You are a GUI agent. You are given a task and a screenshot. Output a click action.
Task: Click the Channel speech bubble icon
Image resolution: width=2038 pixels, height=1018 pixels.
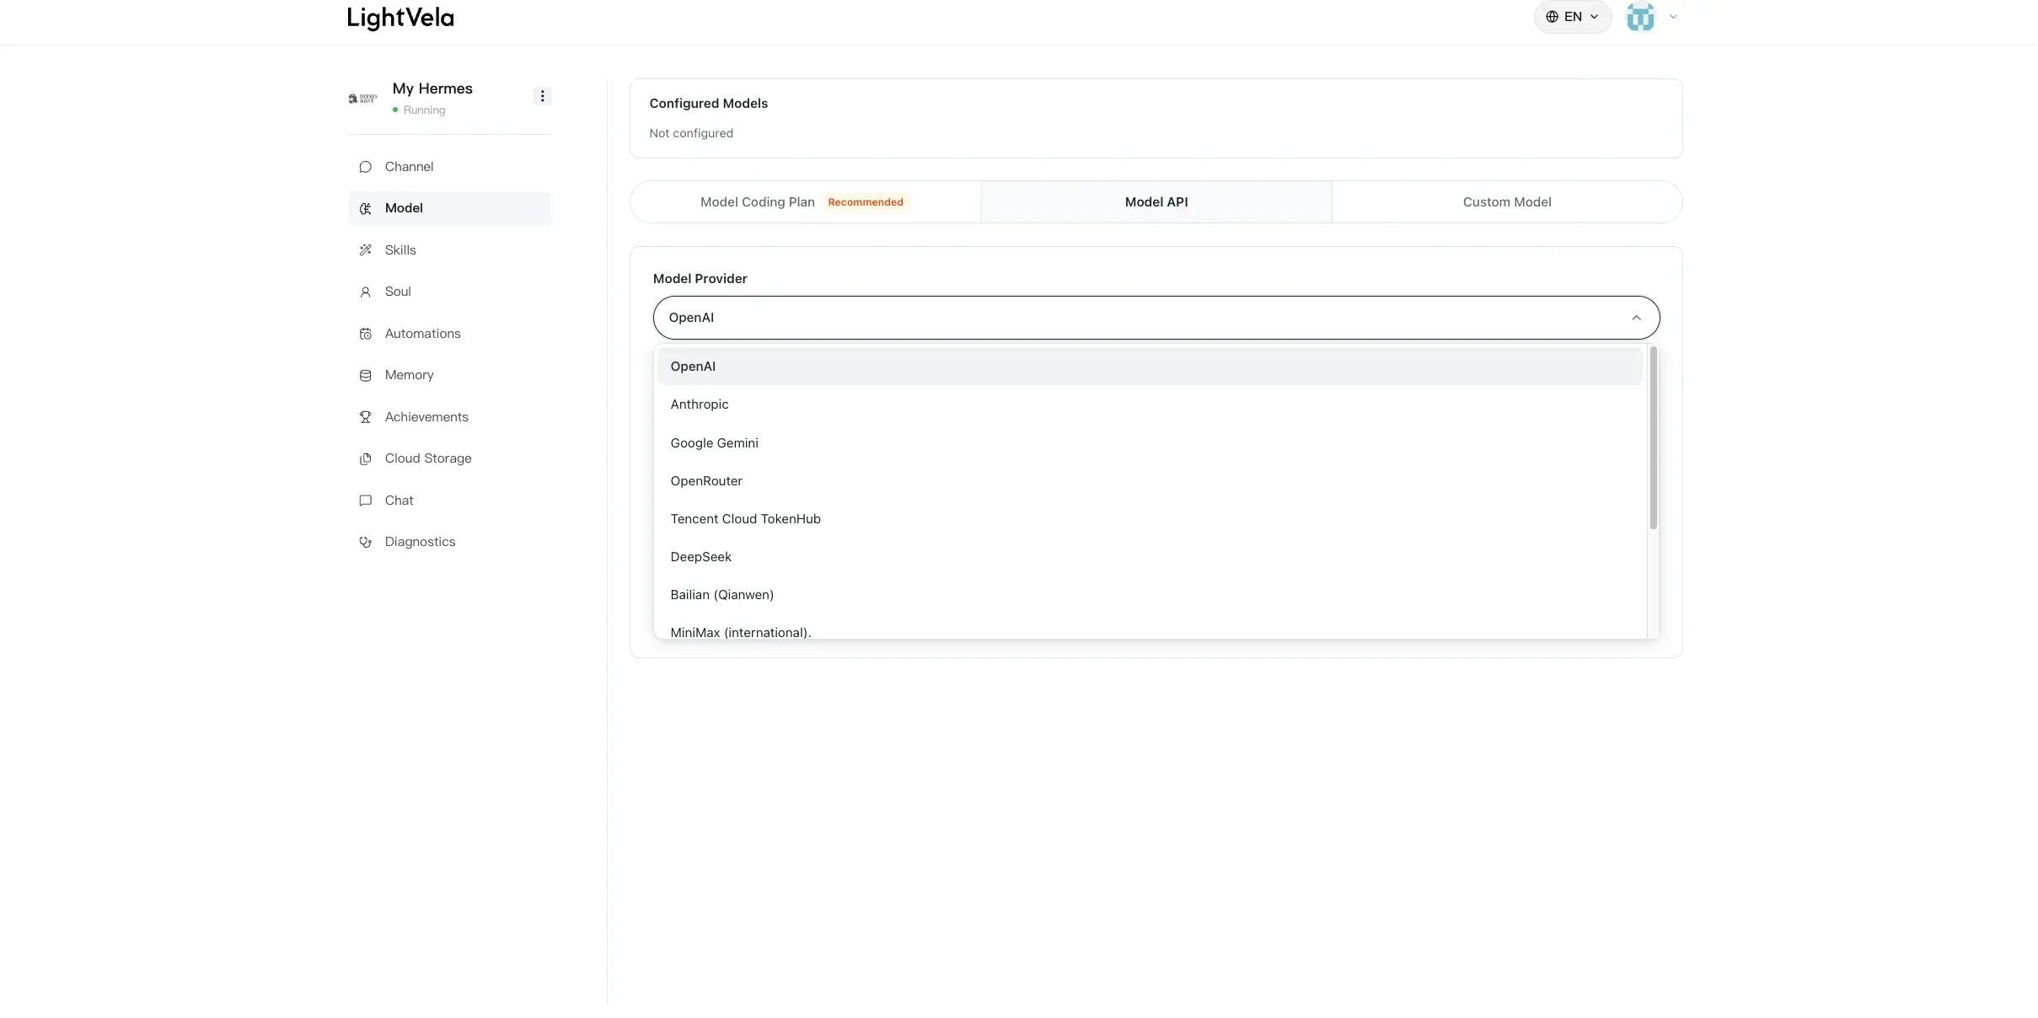coord(365,167)
